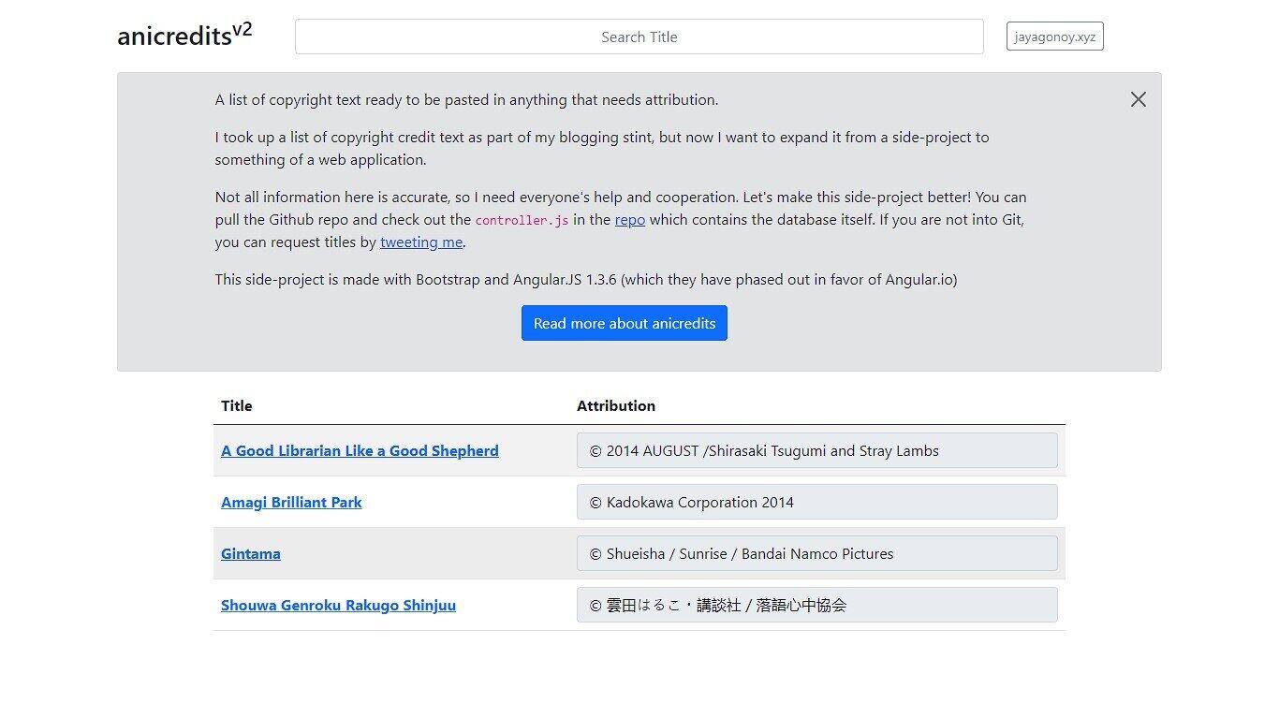Focus the Search Title input field
The width and height of the screenshot is (1279, 718).
coord(639,37)
